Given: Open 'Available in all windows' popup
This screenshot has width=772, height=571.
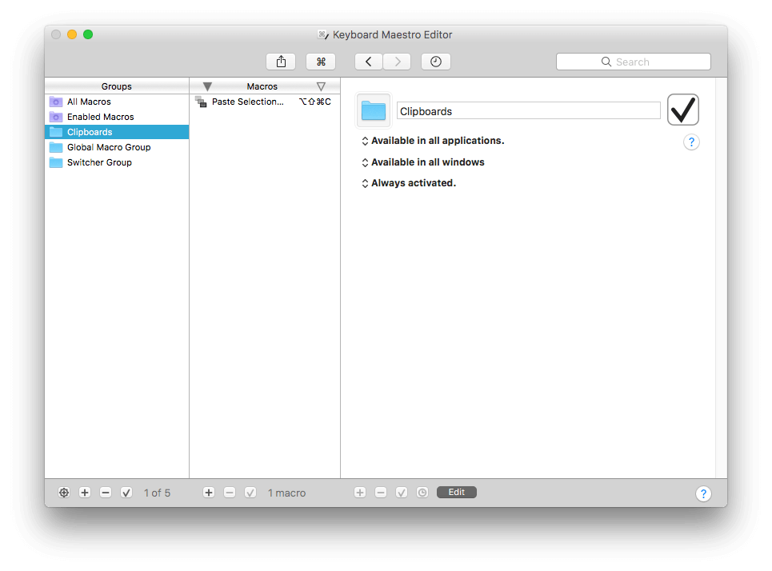Looking at the screenshot, I should (x=422, y=162).
